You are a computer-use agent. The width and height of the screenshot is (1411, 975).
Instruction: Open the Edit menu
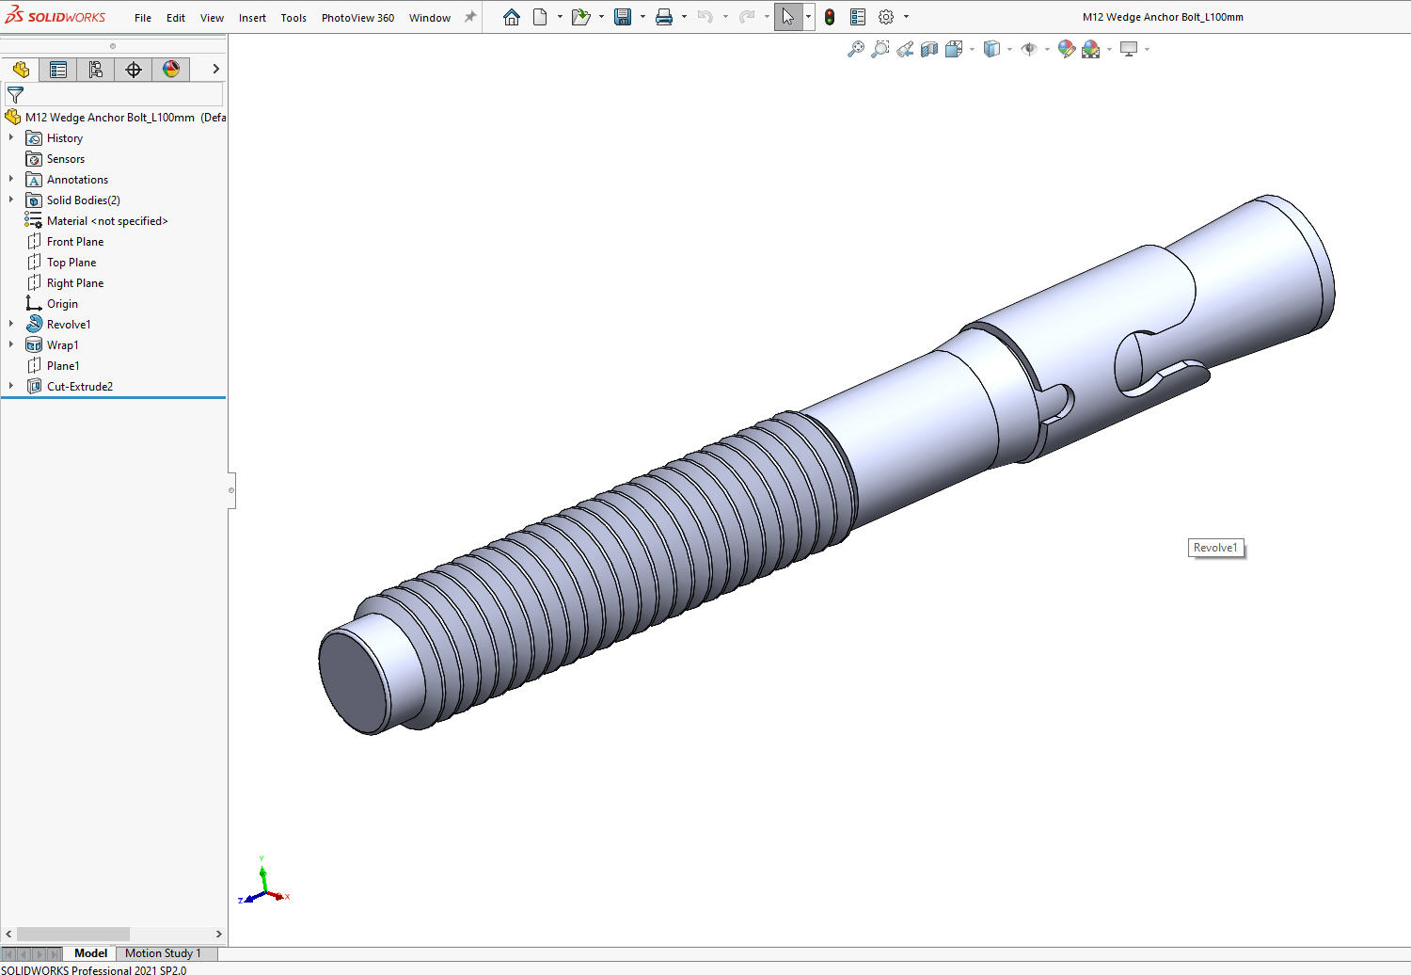[176, 18]
